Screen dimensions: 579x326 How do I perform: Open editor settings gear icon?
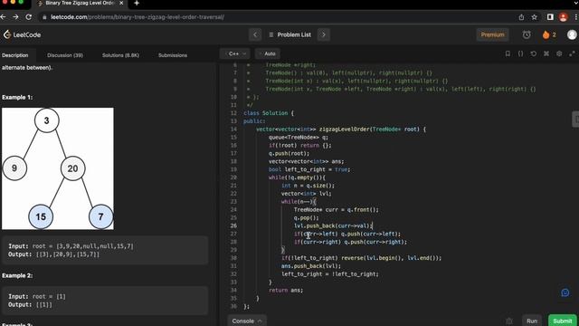[559, 53]
